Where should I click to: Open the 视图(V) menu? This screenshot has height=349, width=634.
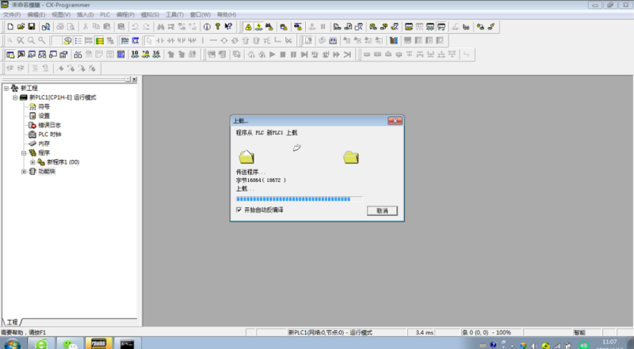[x=61, y=14]
